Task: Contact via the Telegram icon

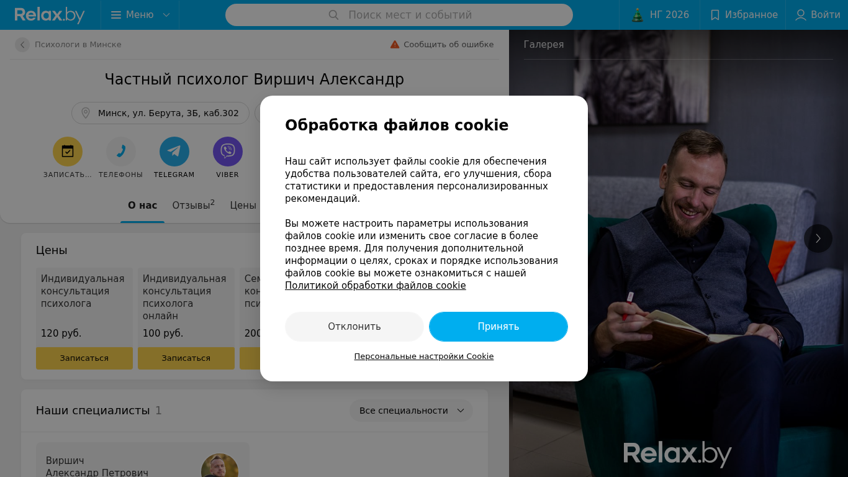Action: pyautogui.click(x=174, y=152)
